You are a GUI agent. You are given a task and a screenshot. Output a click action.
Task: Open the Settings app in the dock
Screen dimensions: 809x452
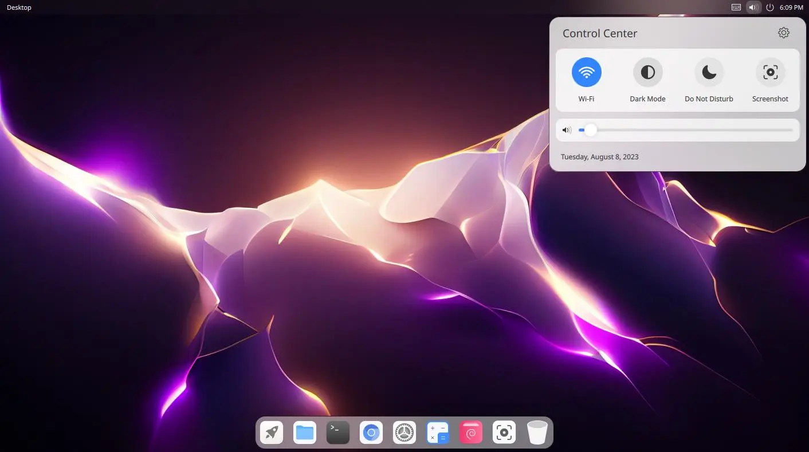(404, 433)
